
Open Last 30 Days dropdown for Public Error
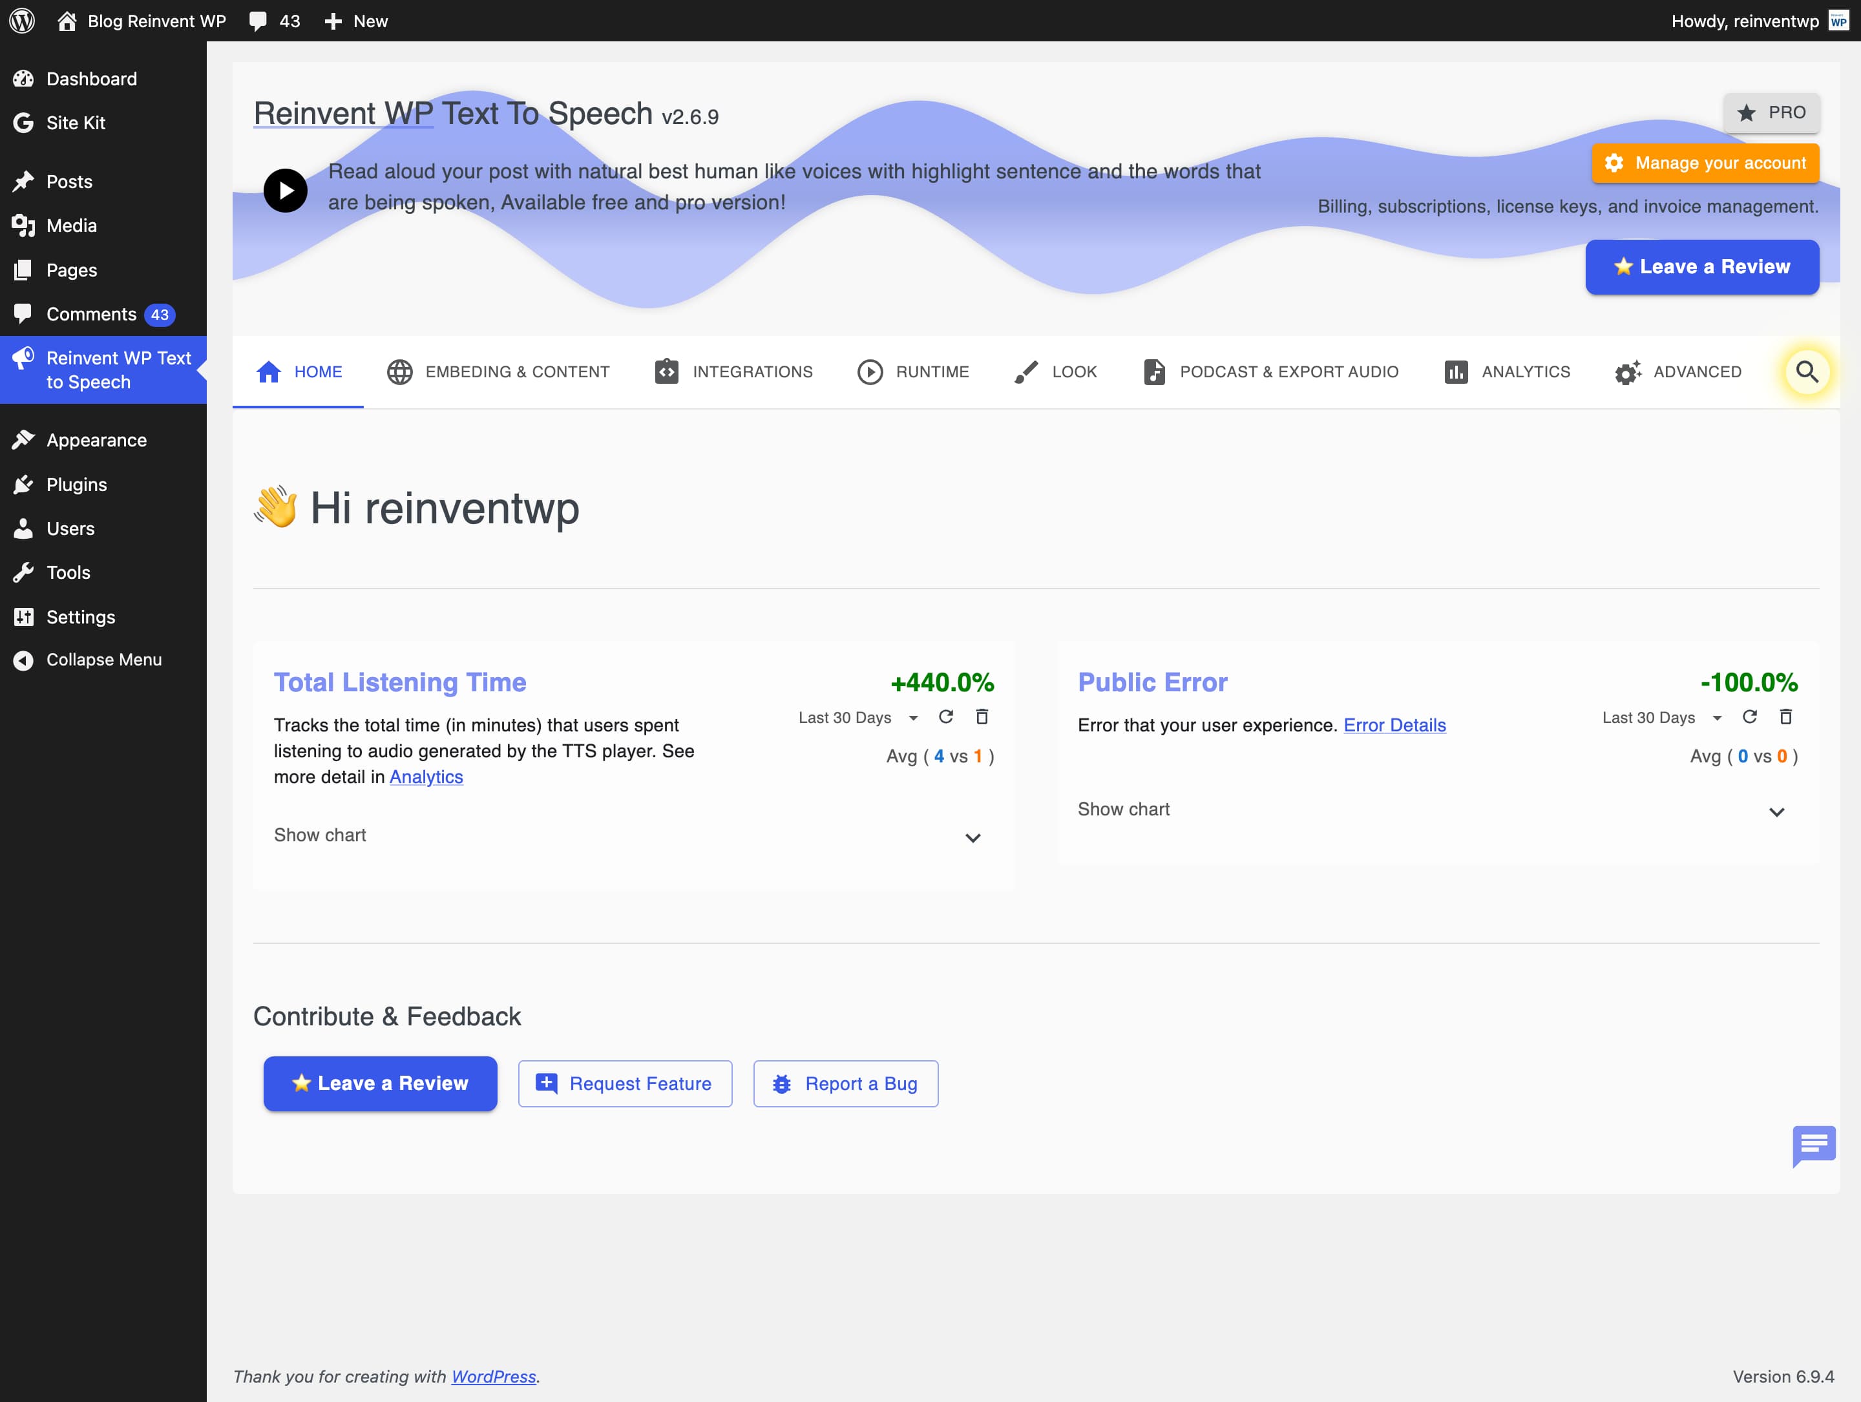[1661, 717]
